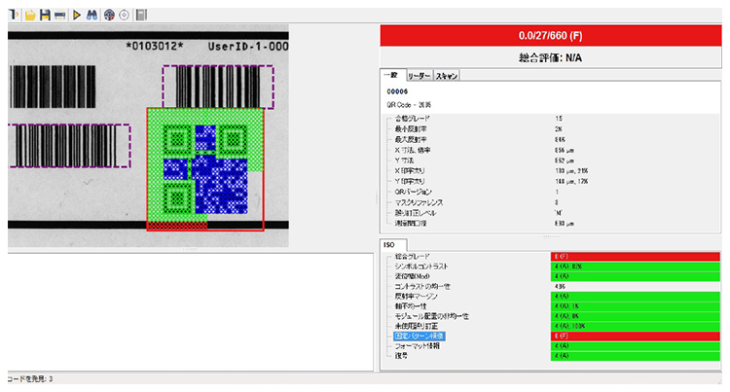Viewport: 730px width, 392px height.
Task: Click the red 0.0/27/660 (F) result bar
Action: [x=551, y=35]
